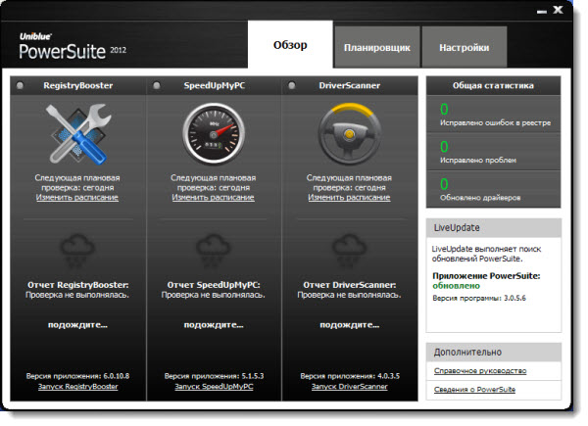Open Сведения о PowerSuite link
Image resolution: width=588 pixels, height=426 pixels.
pyautogui.click(x=474, y=390)
